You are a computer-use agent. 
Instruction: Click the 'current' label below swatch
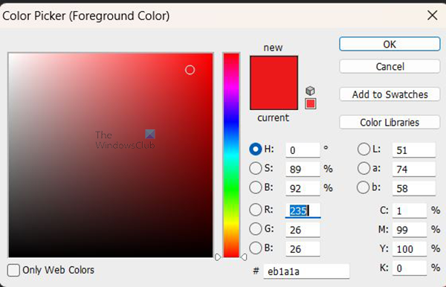[x=273, y=117]
